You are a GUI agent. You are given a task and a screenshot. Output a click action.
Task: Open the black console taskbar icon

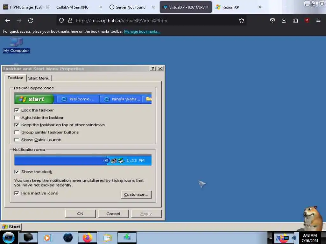[x=28, y=238]
